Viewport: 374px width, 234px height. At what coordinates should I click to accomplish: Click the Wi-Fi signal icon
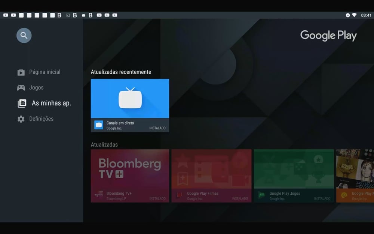pos(354,15)
